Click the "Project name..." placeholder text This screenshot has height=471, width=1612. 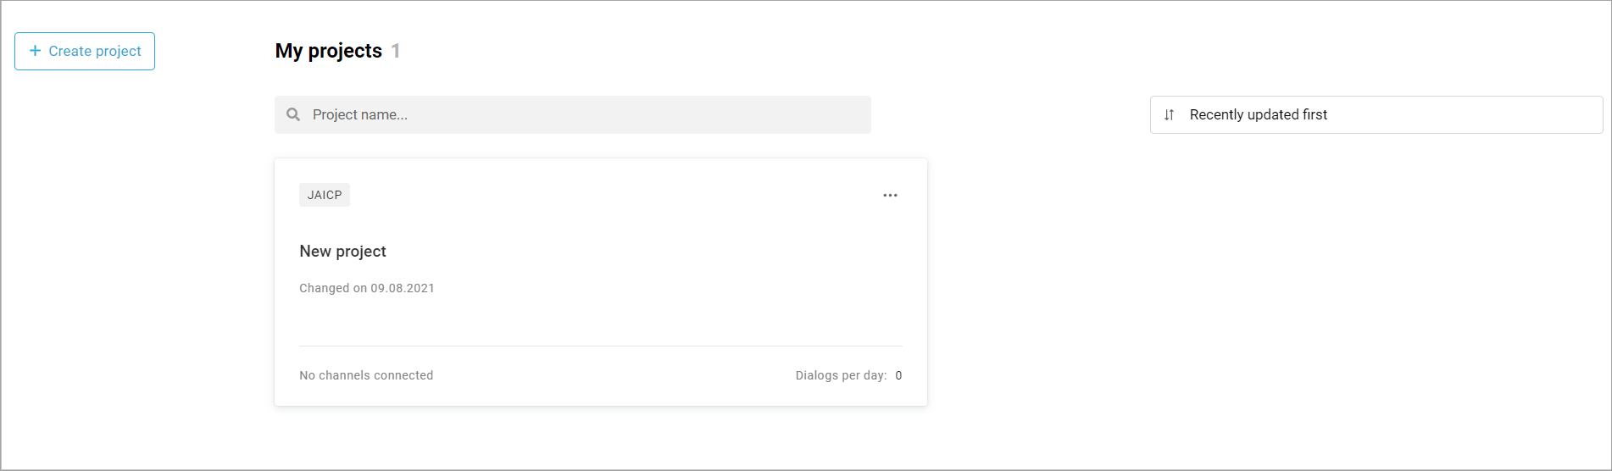click(360, 114)
